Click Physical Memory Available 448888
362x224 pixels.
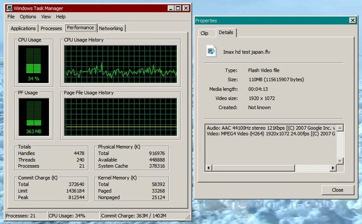pyautogui.click(x=157, y=160)
